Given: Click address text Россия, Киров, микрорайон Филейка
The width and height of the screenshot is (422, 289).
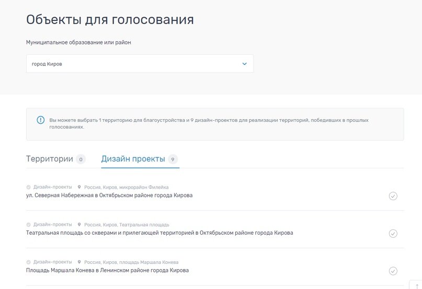Looking at the screenshot, I should 127,187.
